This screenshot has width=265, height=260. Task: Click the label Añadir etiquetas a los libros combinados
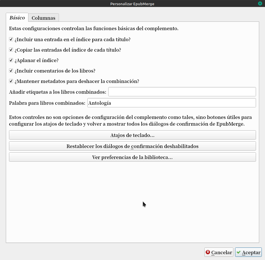58,92
